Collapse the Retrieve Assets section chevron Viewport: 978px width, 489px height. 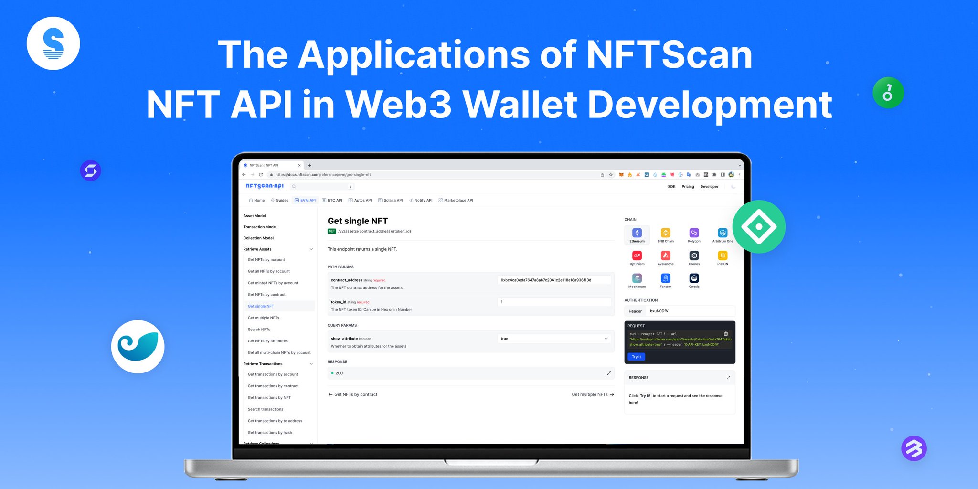coord(311,249)
